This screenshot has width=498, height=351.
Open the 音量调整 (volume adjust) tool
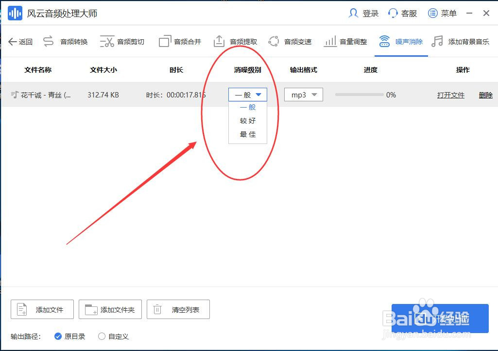pyautogui.click(x=352, y=41)
